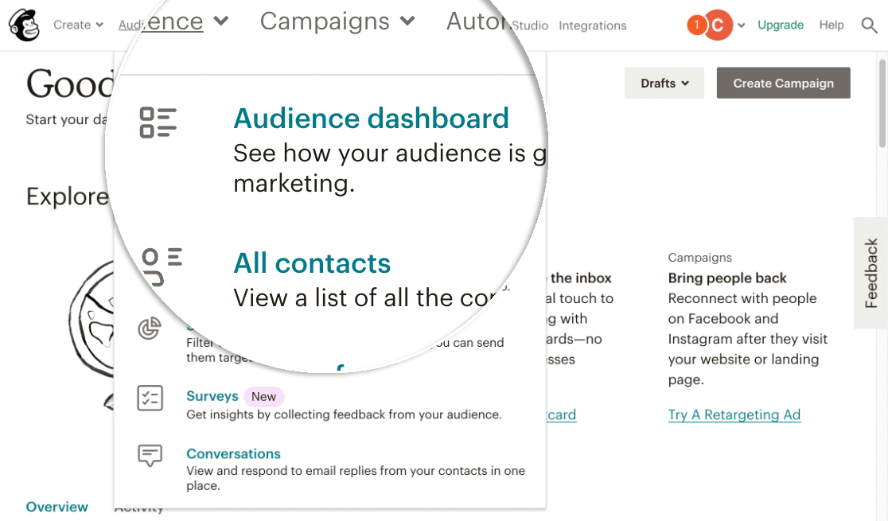Viewport: 888px width, 521px height.
Task: Open the Feedback panel on the right edge
Action: point(870,274)
